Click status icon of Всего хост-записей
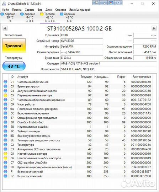 5,172
